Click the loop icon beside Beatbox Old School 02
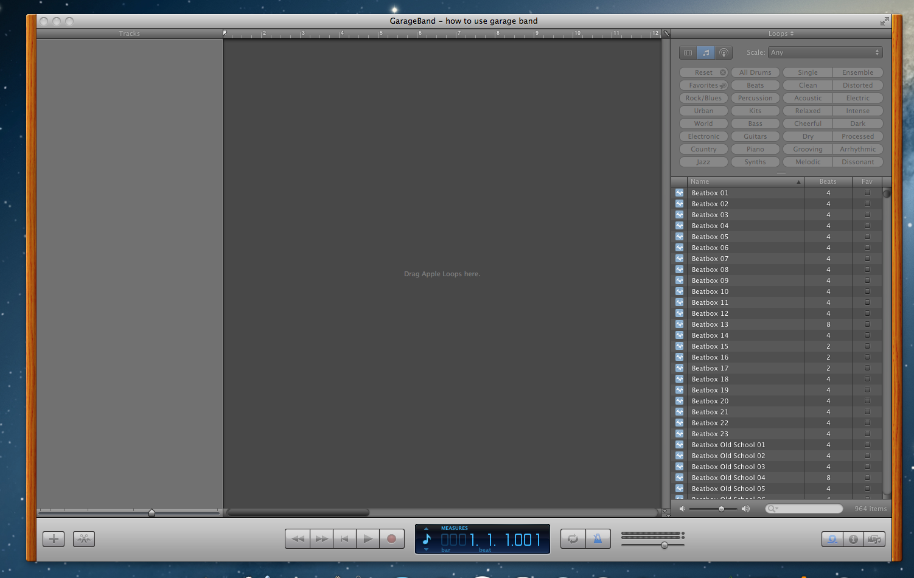The width and height of the screenshot is (914, 578). pos(679,456)
